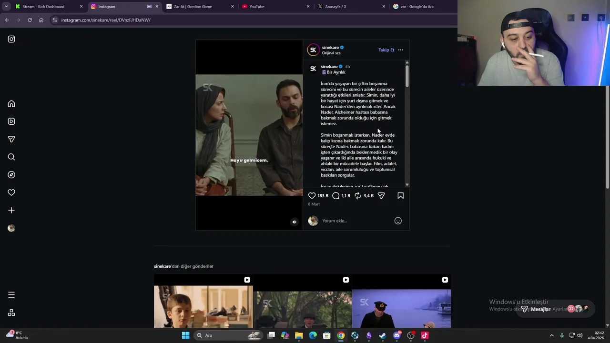Click the Orijinal ses audio link
Viewport: 610px width, 343px height.
click(331, 53)
